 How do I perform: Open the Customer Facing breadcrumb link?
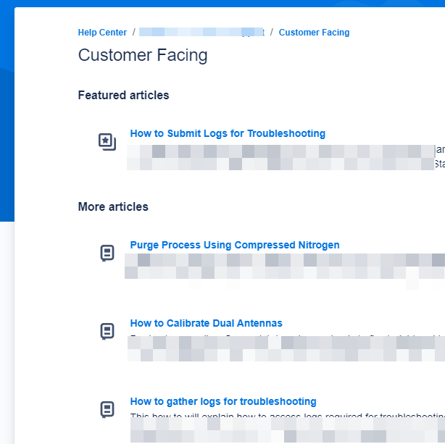point(314,33)
